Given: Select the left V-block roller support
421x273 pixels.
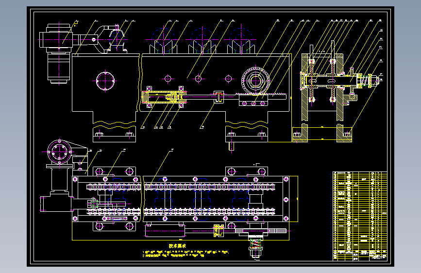Looking at the screenshot, I should tap(163, 47).
